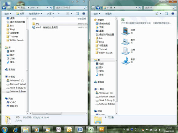Sort by 名称 column header in left window
The height and width of the screenshot is (133, 178).
34,19
